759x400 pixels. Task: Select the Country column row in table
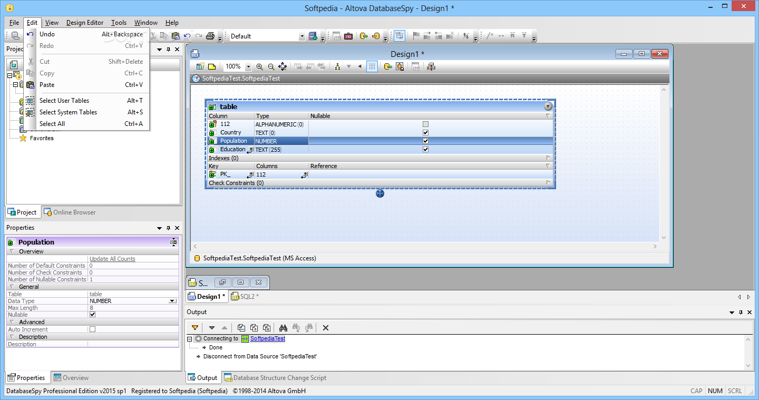[379, 133]
